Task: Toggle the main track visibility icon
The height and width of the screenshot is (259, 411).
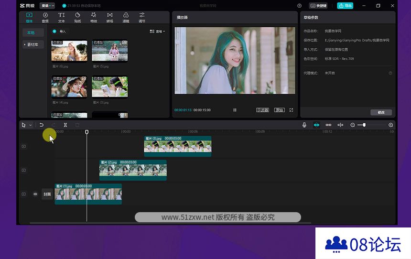Action: coord(23,194)
